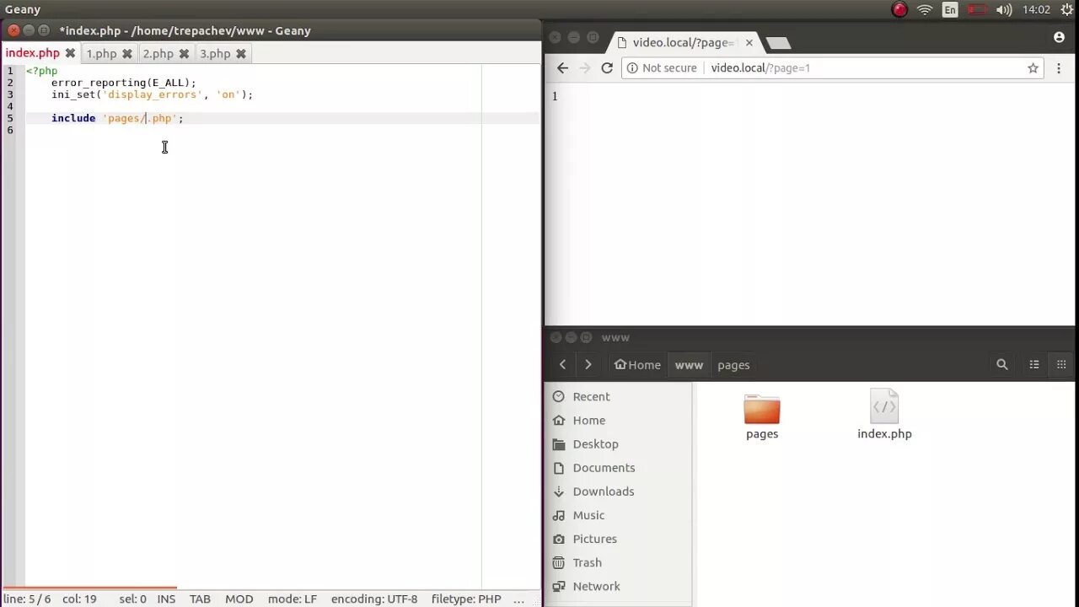This screenshot has width=1079, height=607.
Task: Click the ini_set display_errors line
Action: 152,94
